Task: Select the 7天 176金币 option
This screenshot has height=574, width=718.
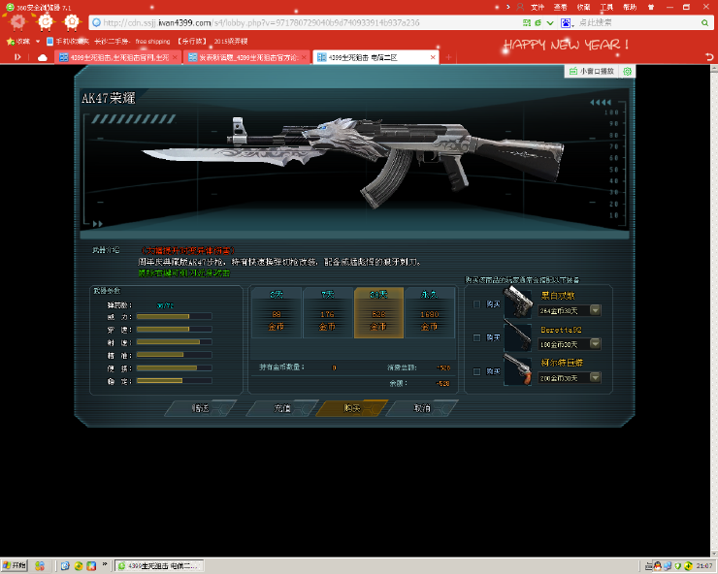Action: 327,312
